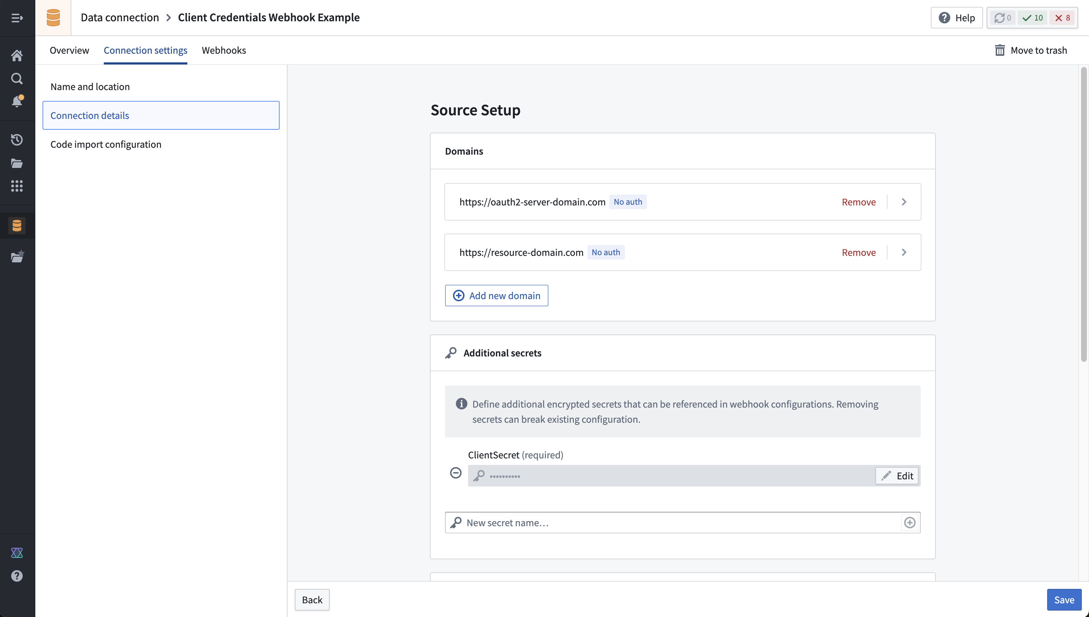The width and height of the screenshot is (1089, 617).
Task: Click the https://resource-domain.com text
Action: (x=521, y=253)
